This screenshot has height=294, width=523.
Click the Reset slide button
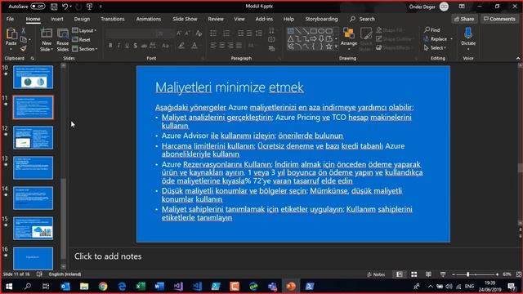[x=82, y=40]
